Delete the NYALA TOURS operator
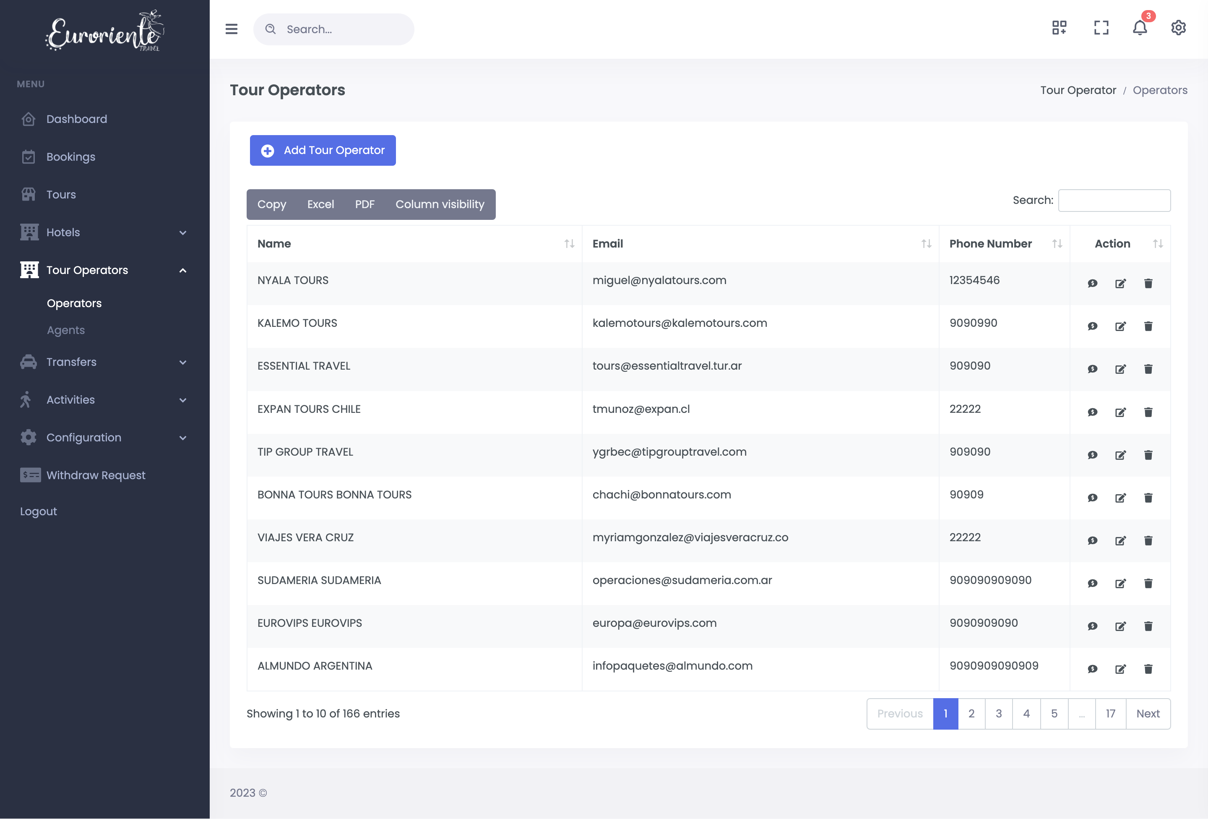 coord(1148,283)
